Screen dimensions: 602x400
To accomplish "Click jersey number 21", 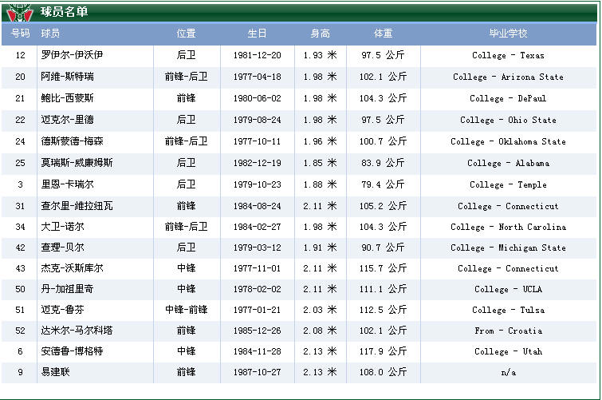I will pyautogui.click(x=21, y=98).
